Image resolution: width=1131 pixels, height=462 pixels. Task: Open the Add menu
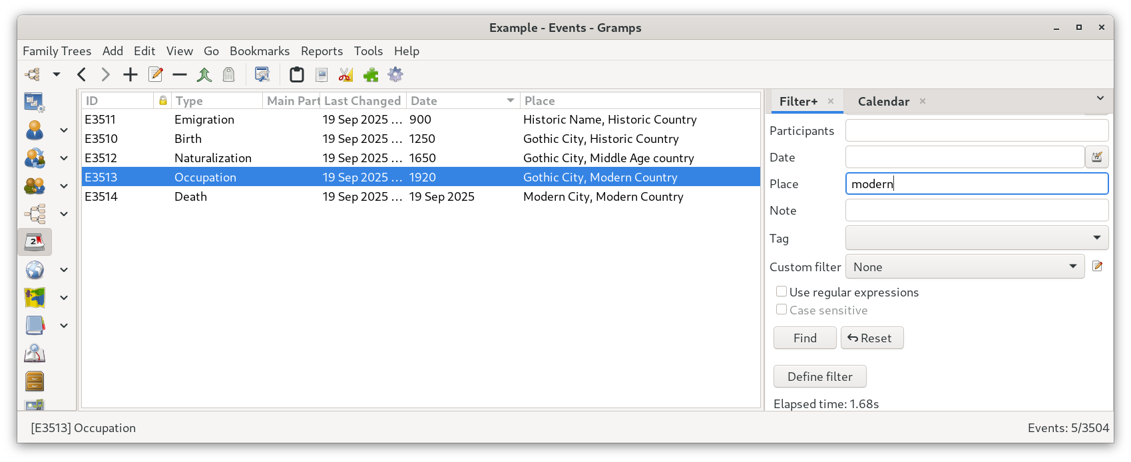[x=113, y=51]
